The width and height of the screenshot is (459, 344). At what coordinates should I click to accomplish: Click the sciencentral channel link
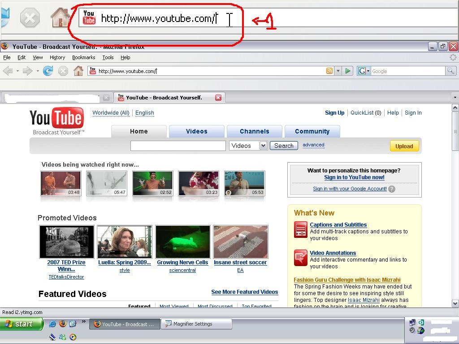[182, 270]
